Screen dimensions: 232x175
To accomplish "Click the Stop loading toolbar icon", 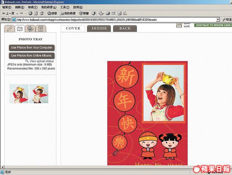I will click(30, 13).
